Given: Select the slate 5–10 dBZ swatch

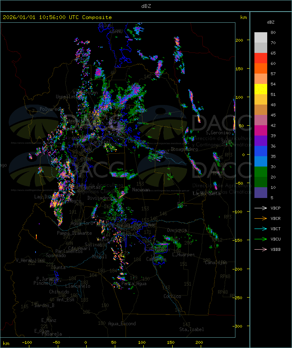Looking at the screenshot, I should pos(261,193).
